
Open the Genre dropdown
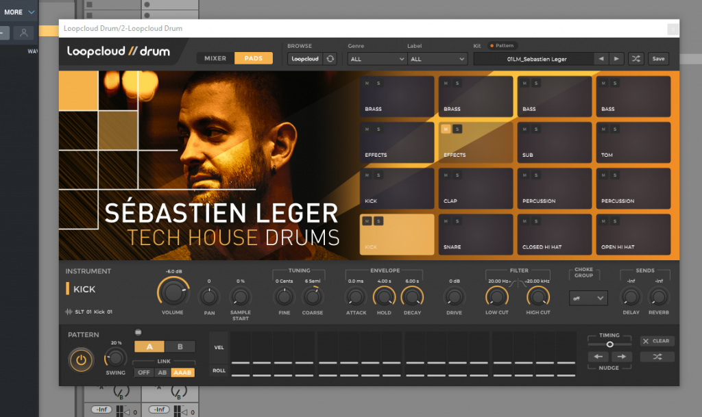point(377,59)
